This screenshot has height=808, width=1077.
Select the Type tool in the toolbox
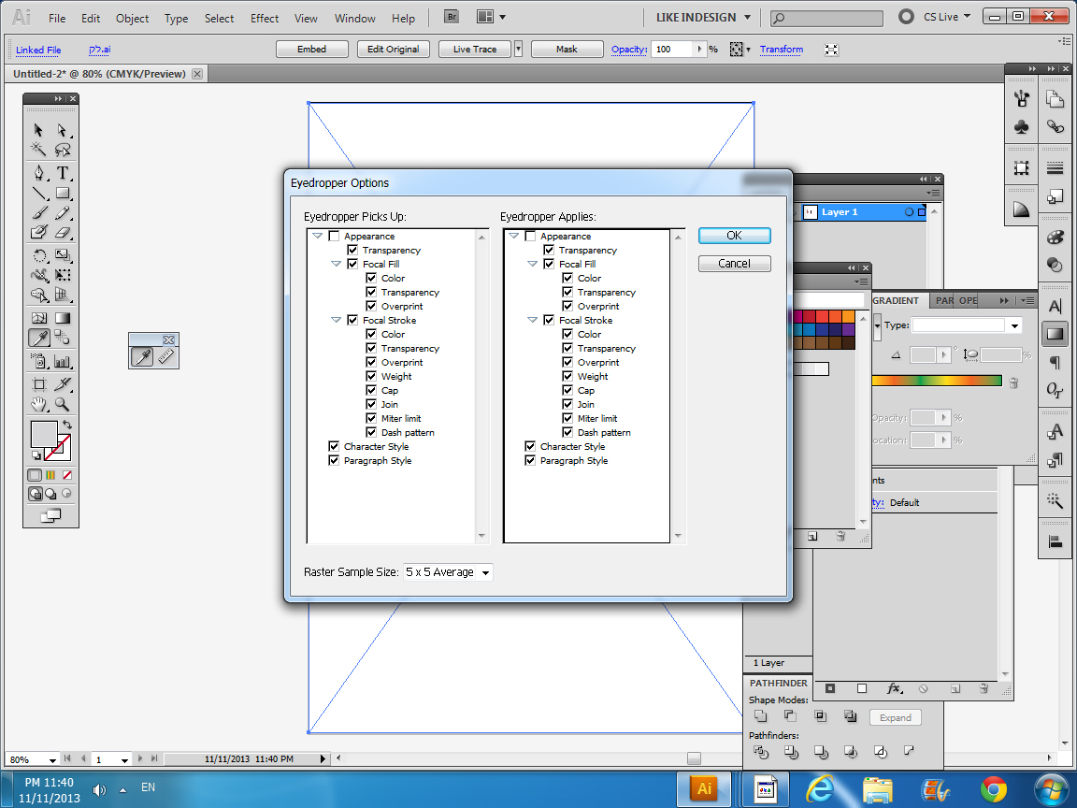63,173
